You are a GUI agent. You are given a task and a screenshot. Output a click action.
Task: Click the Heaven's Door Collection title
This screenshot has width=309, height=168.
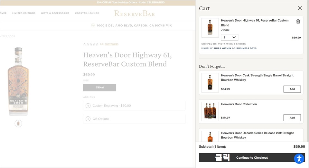pos(239,104)
